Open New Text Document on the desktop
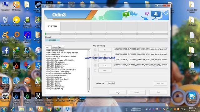Viewport: 200px width, 112px height. tap(192, 37)
